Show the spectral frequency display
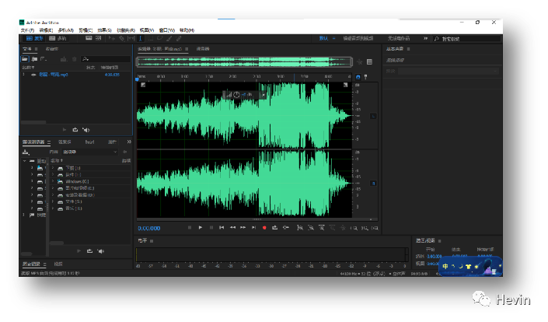The image size is (548, 322). [x=89, y=38]
